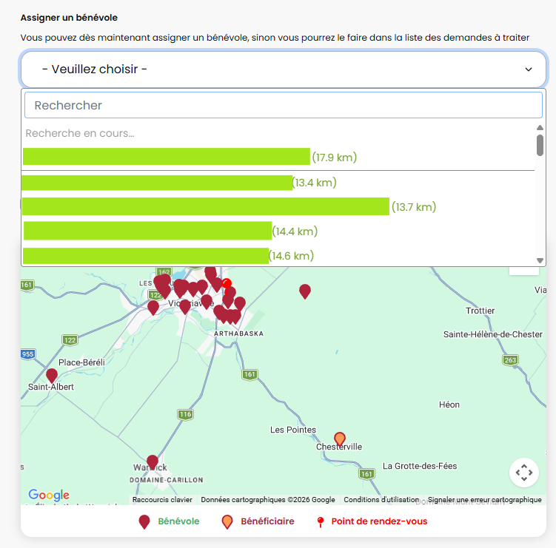Click the Bénéficiaire pin icon in legend
The width and height of the screenshot is (556, 548).
[227, 522]
